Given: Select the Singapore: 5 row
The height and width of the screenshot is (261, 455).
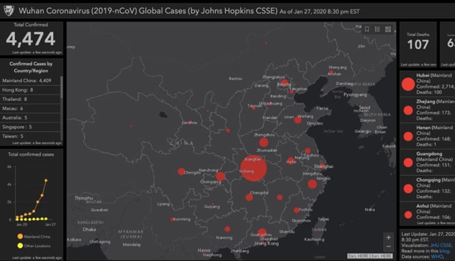Looking at the screenshot, I should click(30, 127).
